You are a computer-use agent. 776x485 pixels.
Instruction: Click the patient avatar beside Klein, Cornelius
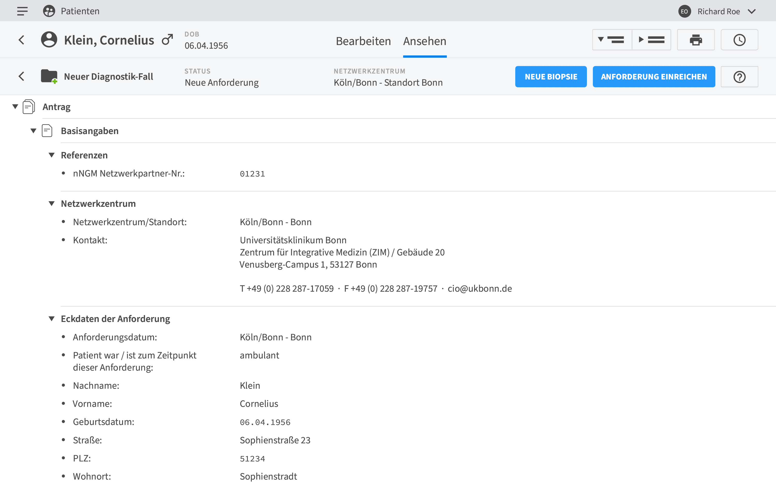coord(49,39)
